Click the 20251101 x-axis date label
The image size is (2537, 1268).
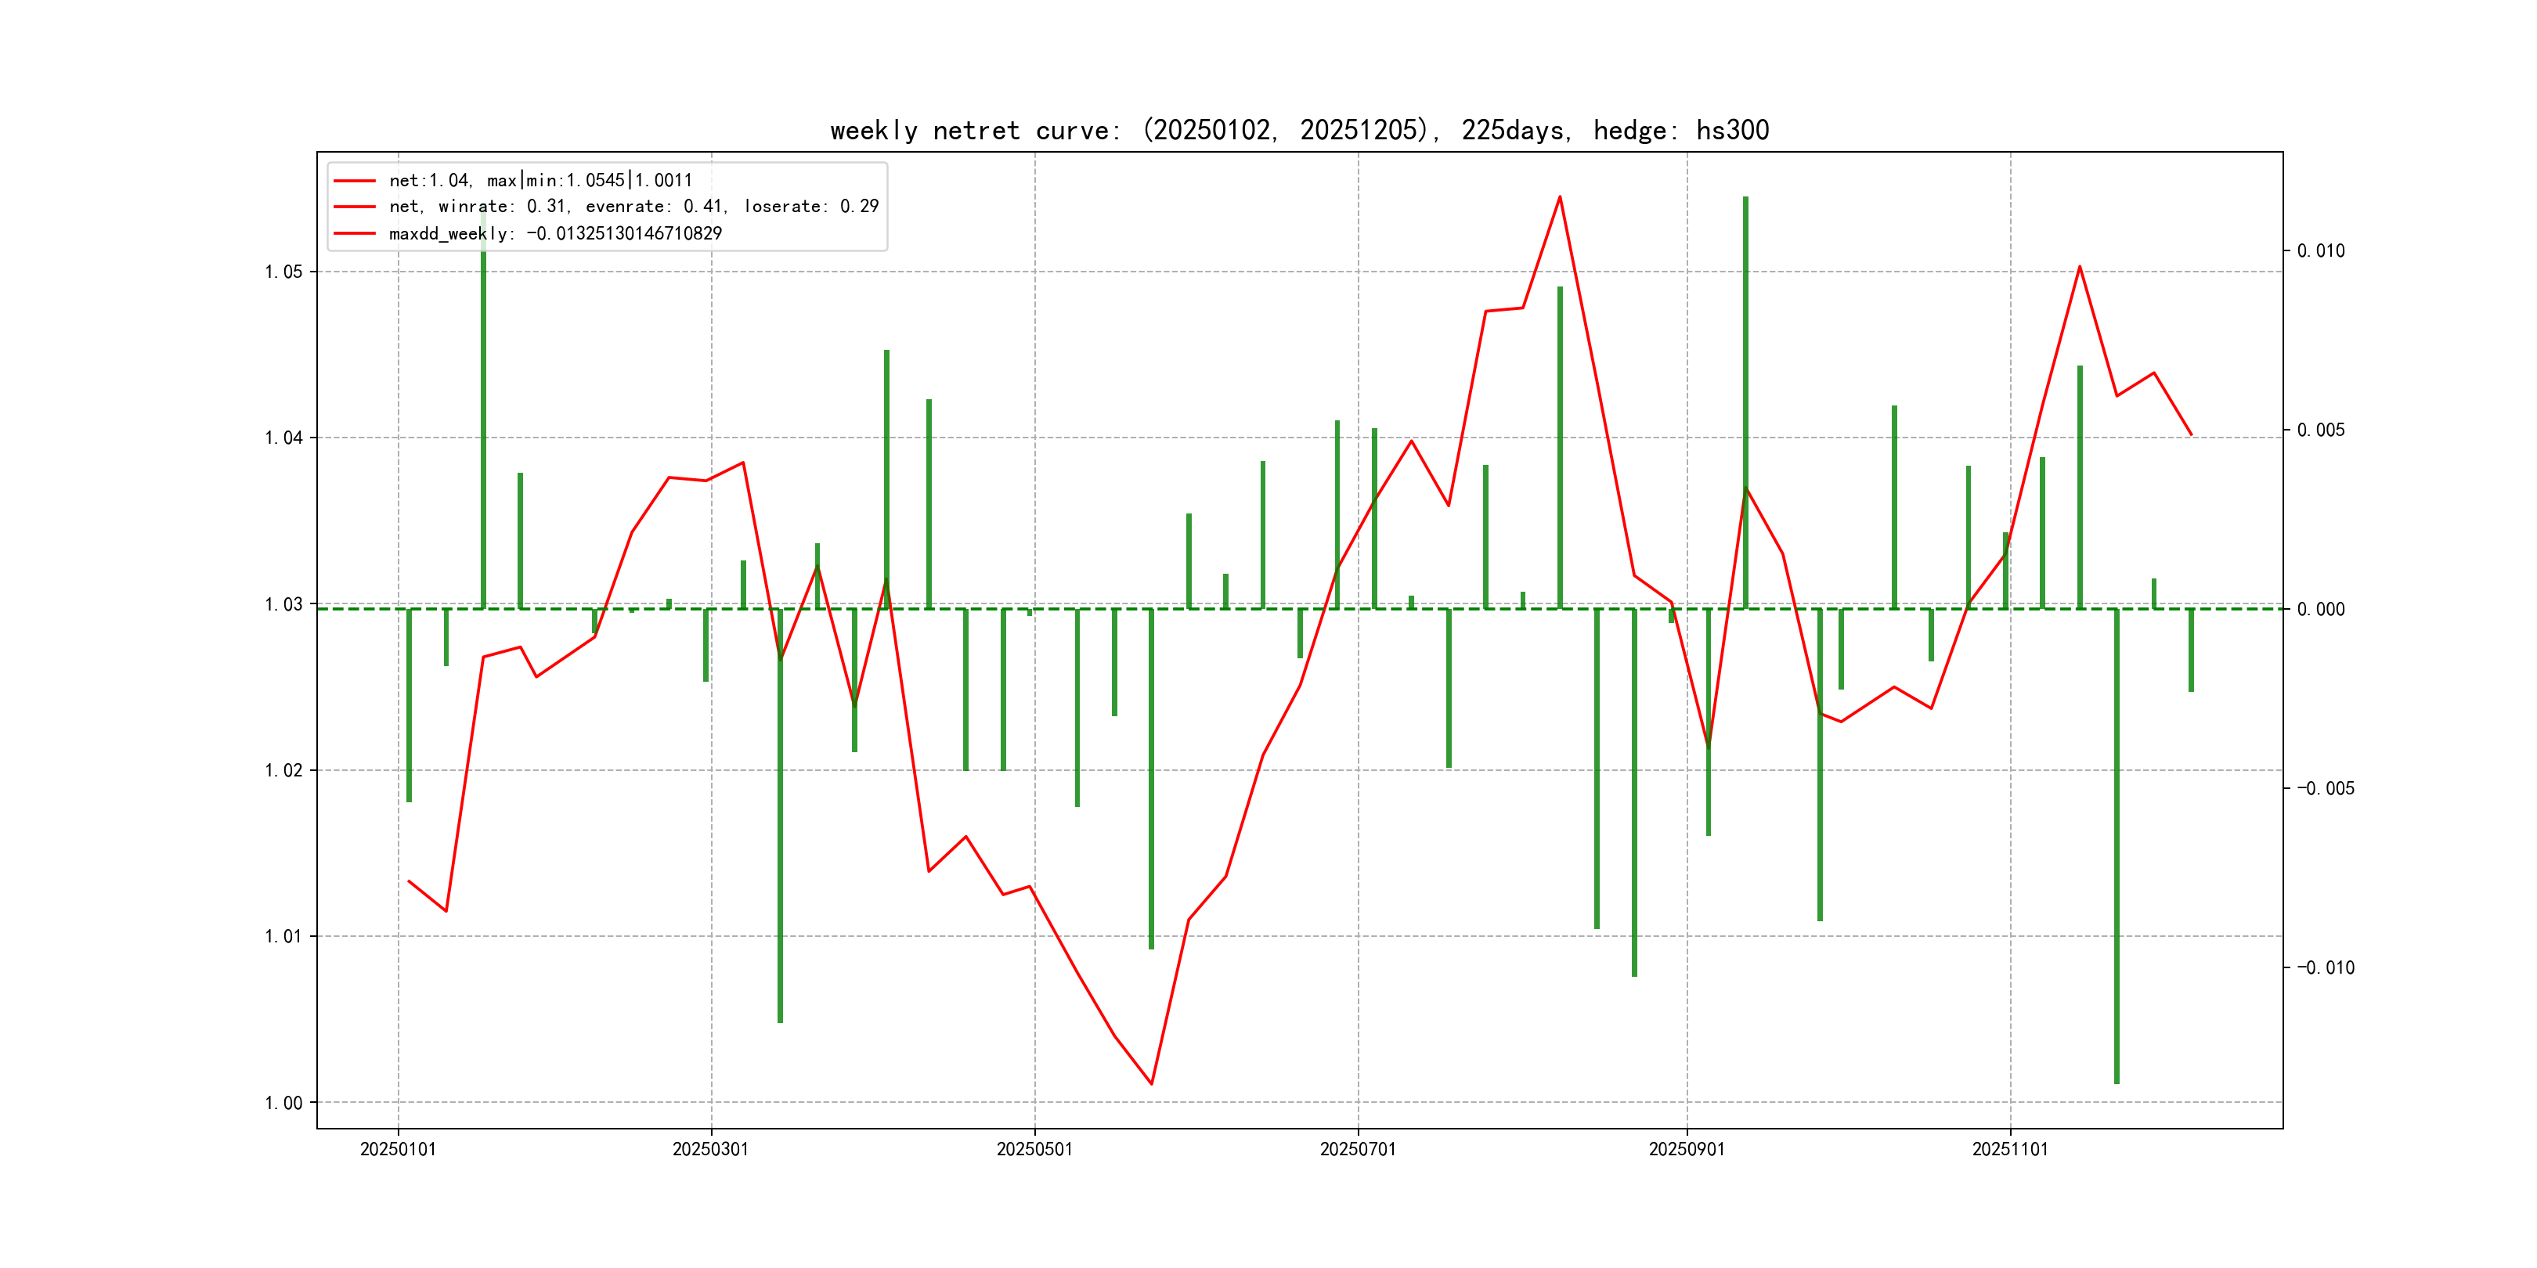tap(2009, 1149)
